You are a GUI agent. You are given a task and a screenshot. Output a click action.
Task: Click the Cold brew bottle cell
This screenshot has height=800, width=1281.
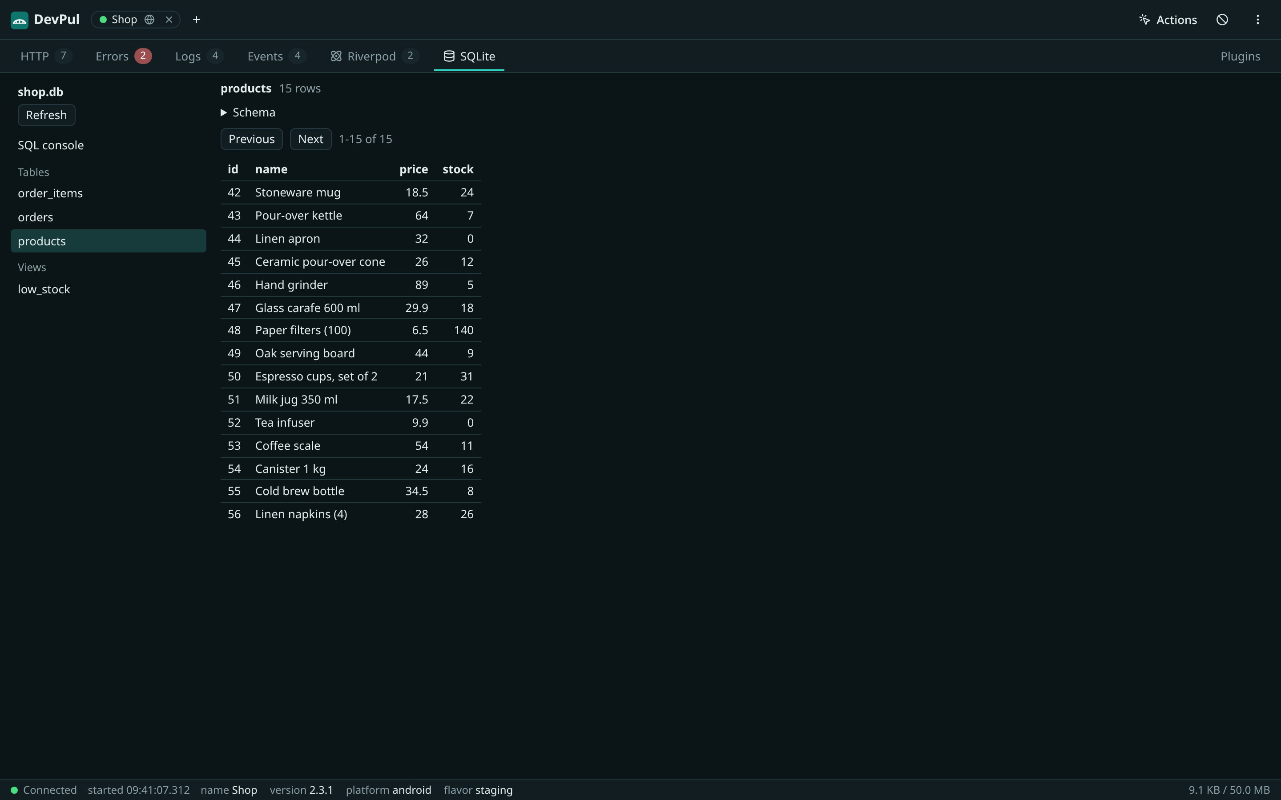[x=300, y=491]
